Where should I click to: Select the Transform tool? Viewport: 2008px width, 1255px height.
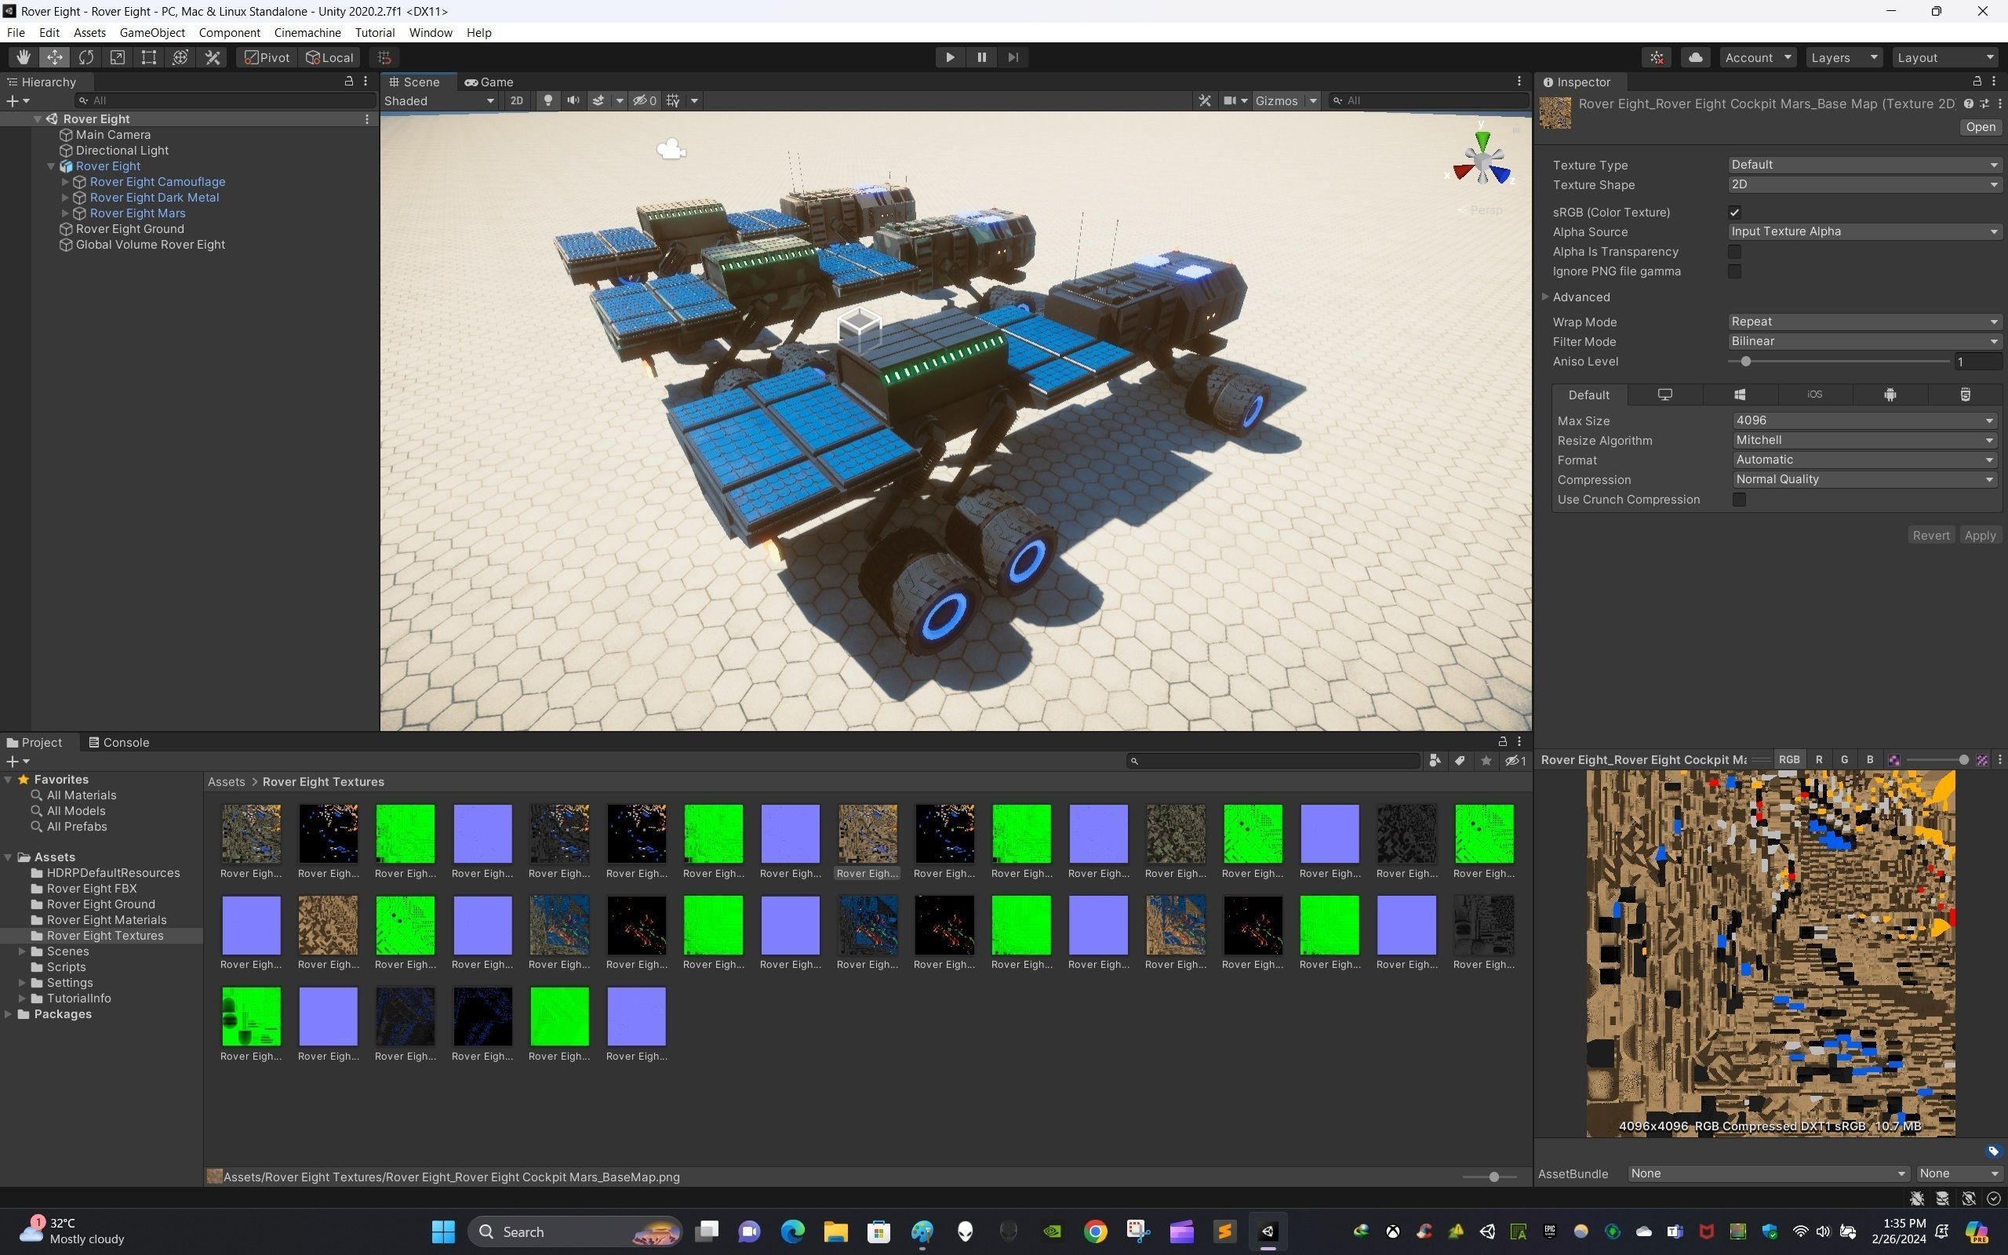pyautogui.click(x=180, y=57)
